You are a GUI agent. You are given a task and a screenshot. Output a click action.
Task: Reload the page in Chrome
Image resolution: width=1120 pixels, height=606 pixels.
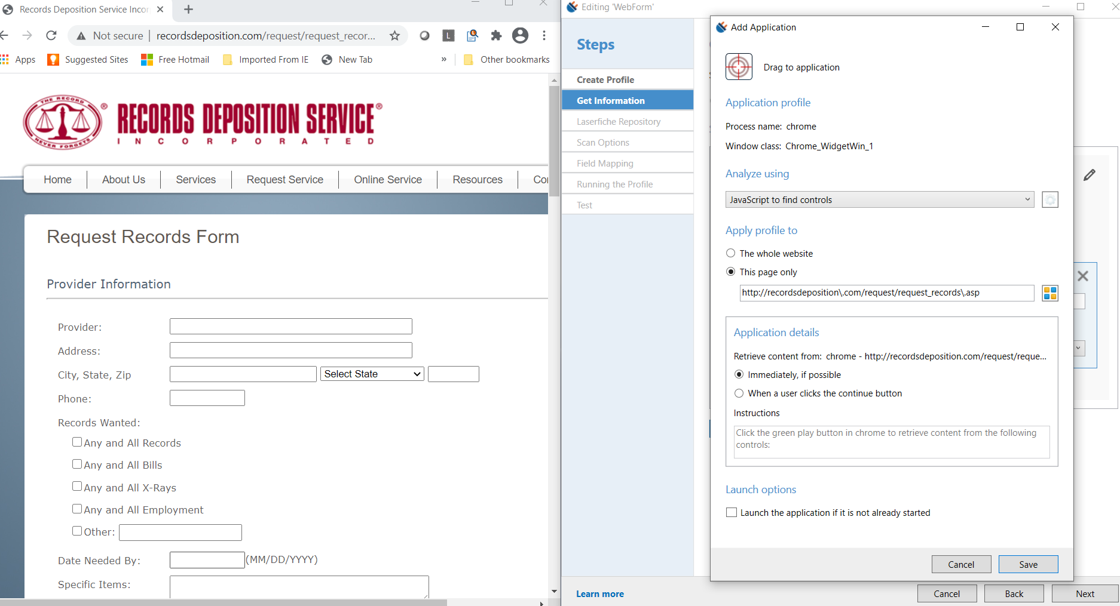pos(51,36)
